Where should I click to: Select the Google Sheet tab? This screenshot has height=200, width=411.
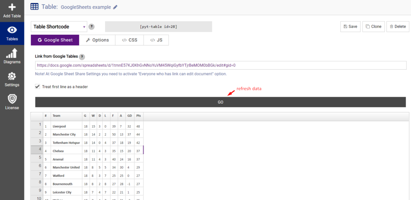click(55, 40)
